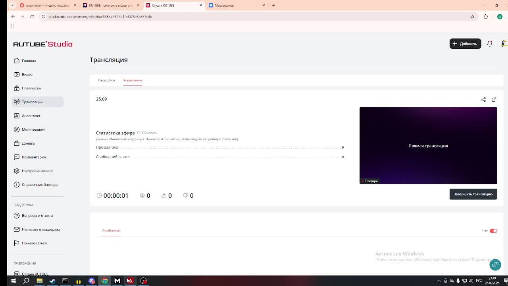Click the В эфире live badge
Viewport: 508px width, 286px height.
(370, 181)
